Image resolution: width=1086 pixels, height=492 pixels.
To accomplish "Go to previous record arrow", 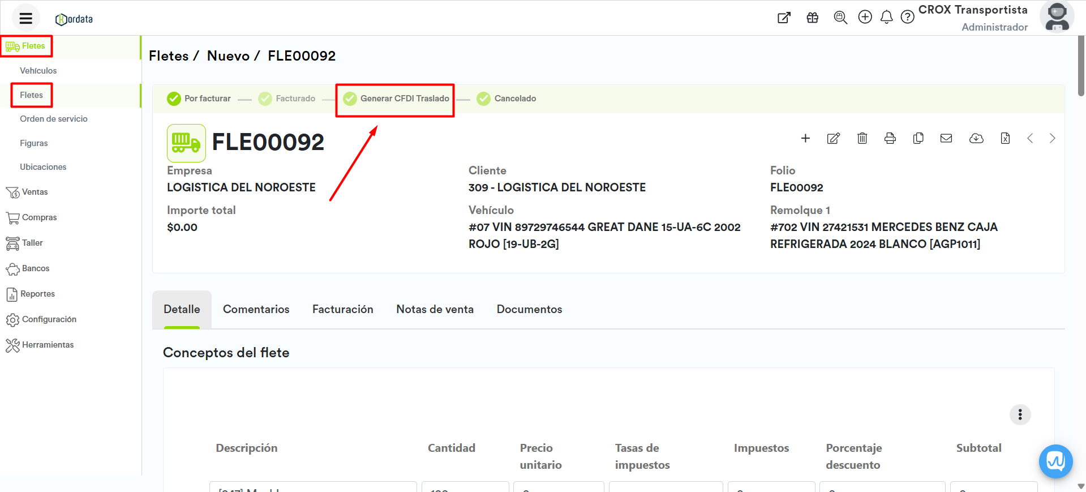I will pyautogui.click(x=1030, y=138).
